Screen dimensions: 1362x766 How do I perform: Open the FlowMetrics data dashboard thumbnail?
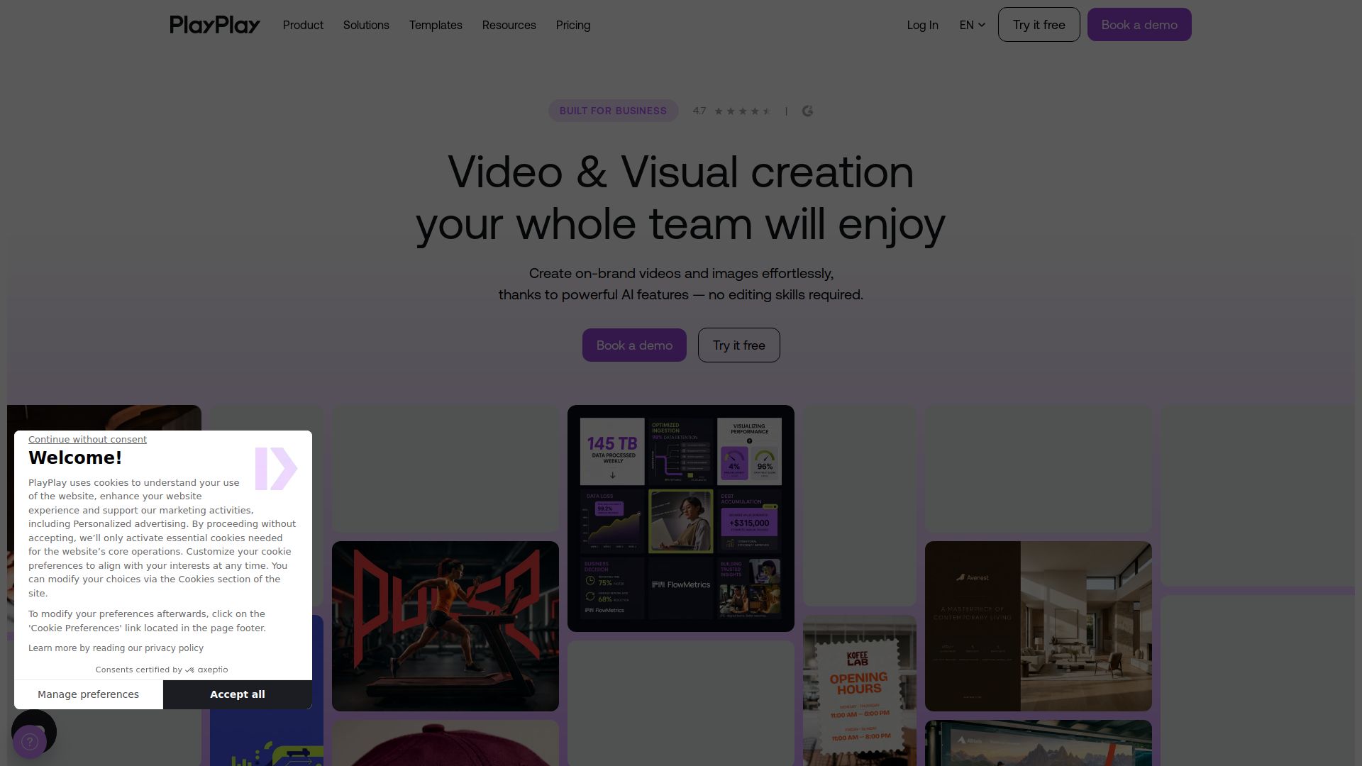681,518
